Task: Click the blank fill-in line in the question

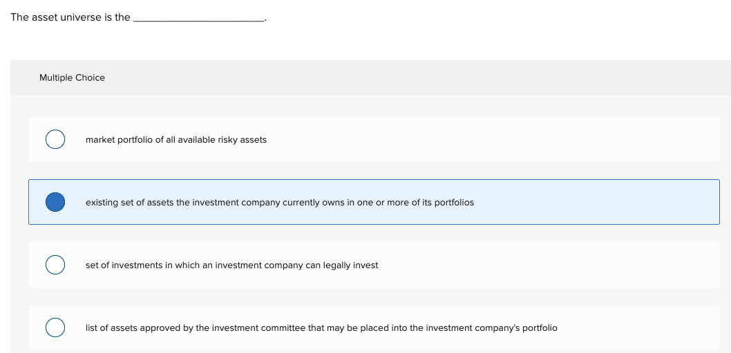Action: 198,19
